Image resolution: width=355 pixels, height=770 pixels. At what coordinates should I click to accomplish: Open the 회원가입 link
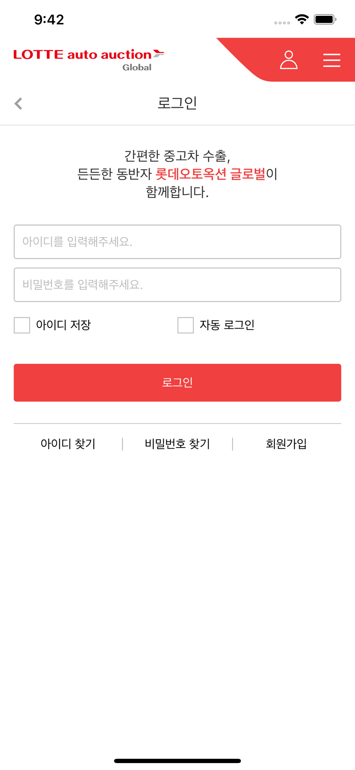pos(286,444)
